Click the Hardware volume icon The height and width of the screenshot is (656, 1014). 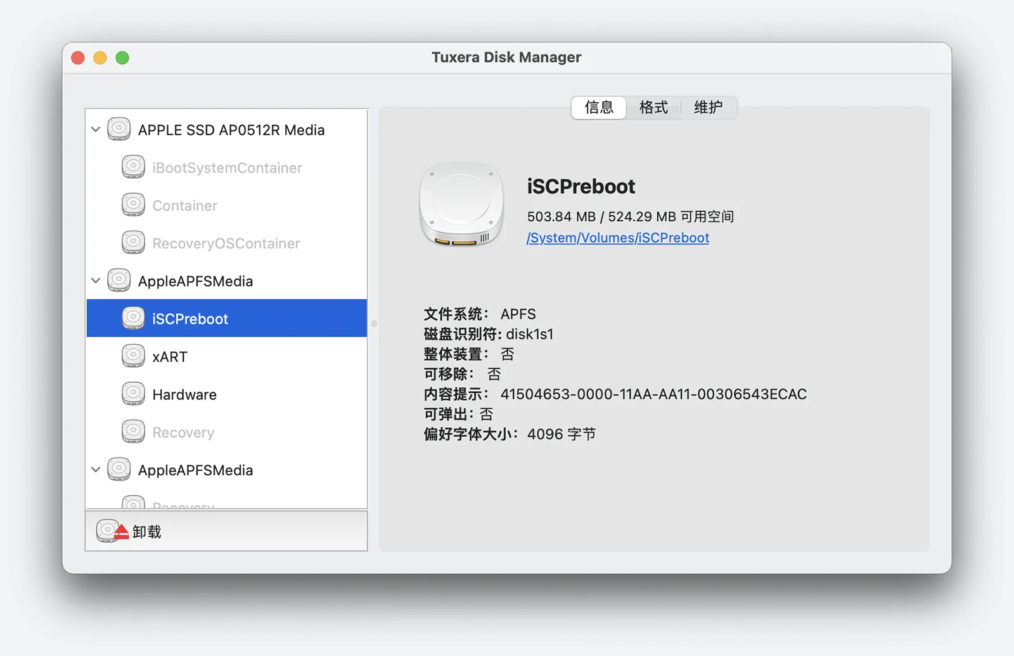pyautogui.click(x=133, y=394)
